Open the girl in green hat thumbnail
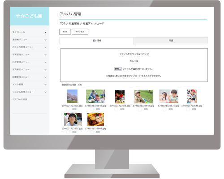Screen dimensions: 224x179 click(73, 119)
